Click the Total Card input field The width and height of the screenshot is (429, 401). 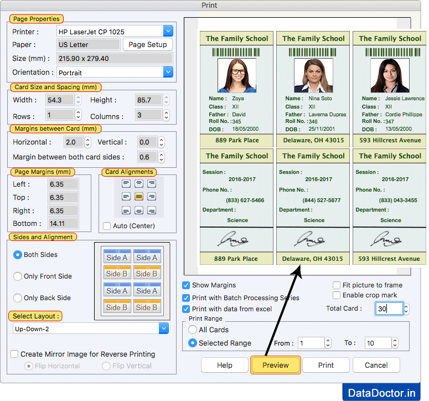pyautogui.click(x=389, y=309)
